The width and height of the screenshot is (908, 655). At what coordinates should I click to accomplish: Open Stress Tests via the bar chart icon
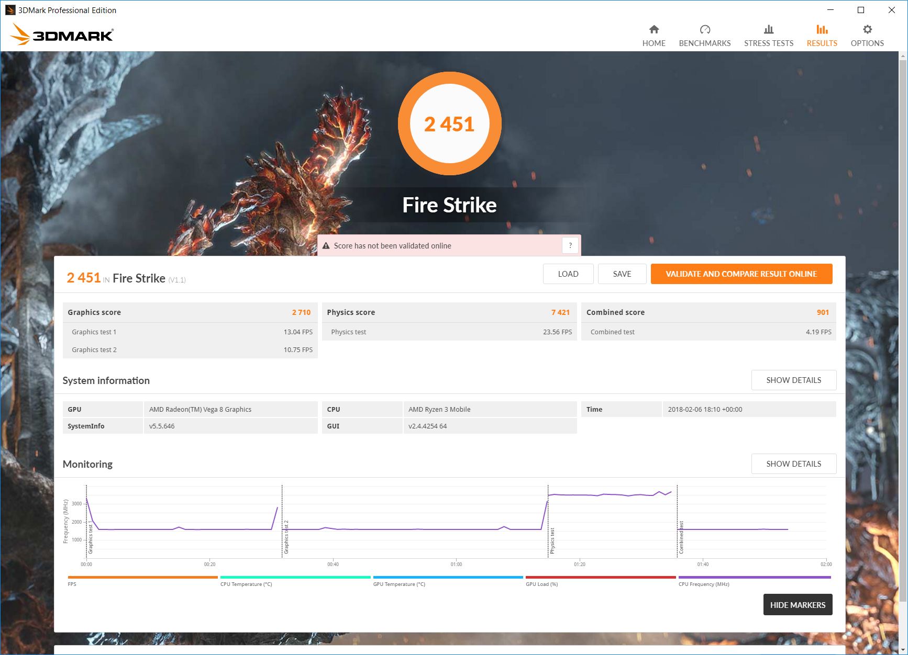pos(768,30)
